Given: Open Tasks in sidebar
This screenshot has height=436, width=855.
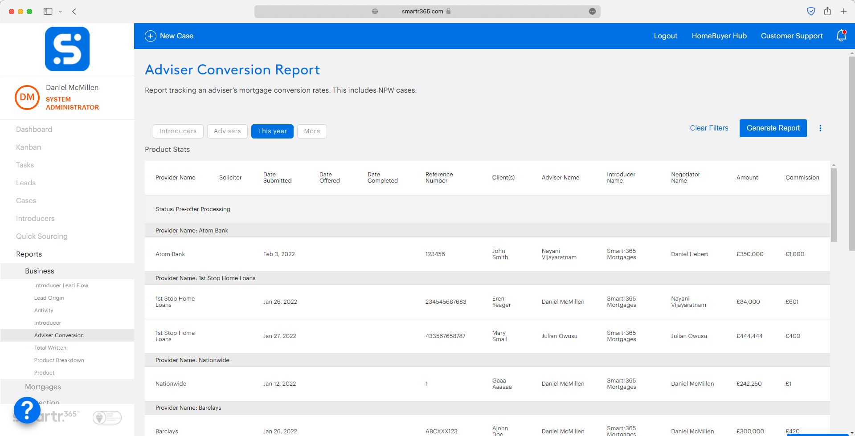Looking at the screenshot, I should pos(25,165).
